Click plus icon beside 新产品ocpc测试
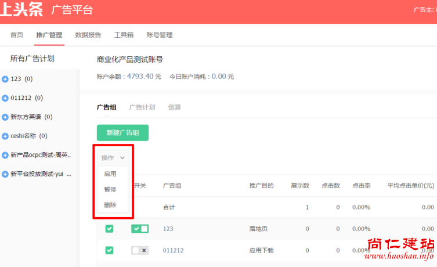The image size is (437, 267). pyautogui.click(x=5, y=156)
